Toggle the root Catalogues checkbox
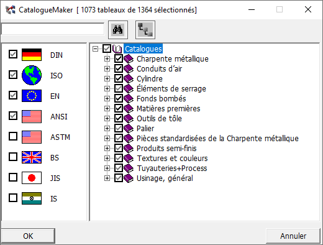Viewport: 323px width, 245px height. 107,49
